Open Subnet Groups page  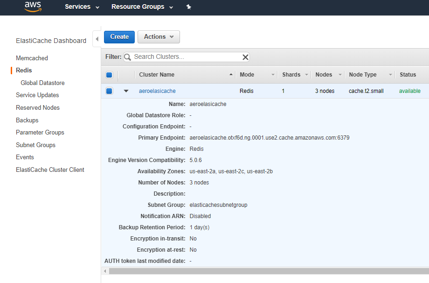point(35,145)
